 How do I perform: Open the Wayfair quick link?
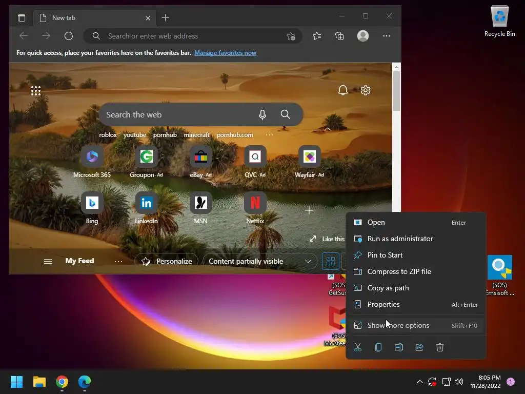coord(309,162)
